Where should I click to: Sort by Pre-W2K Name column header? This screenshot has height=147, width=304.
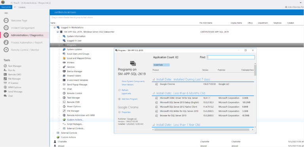pos(206,23)
